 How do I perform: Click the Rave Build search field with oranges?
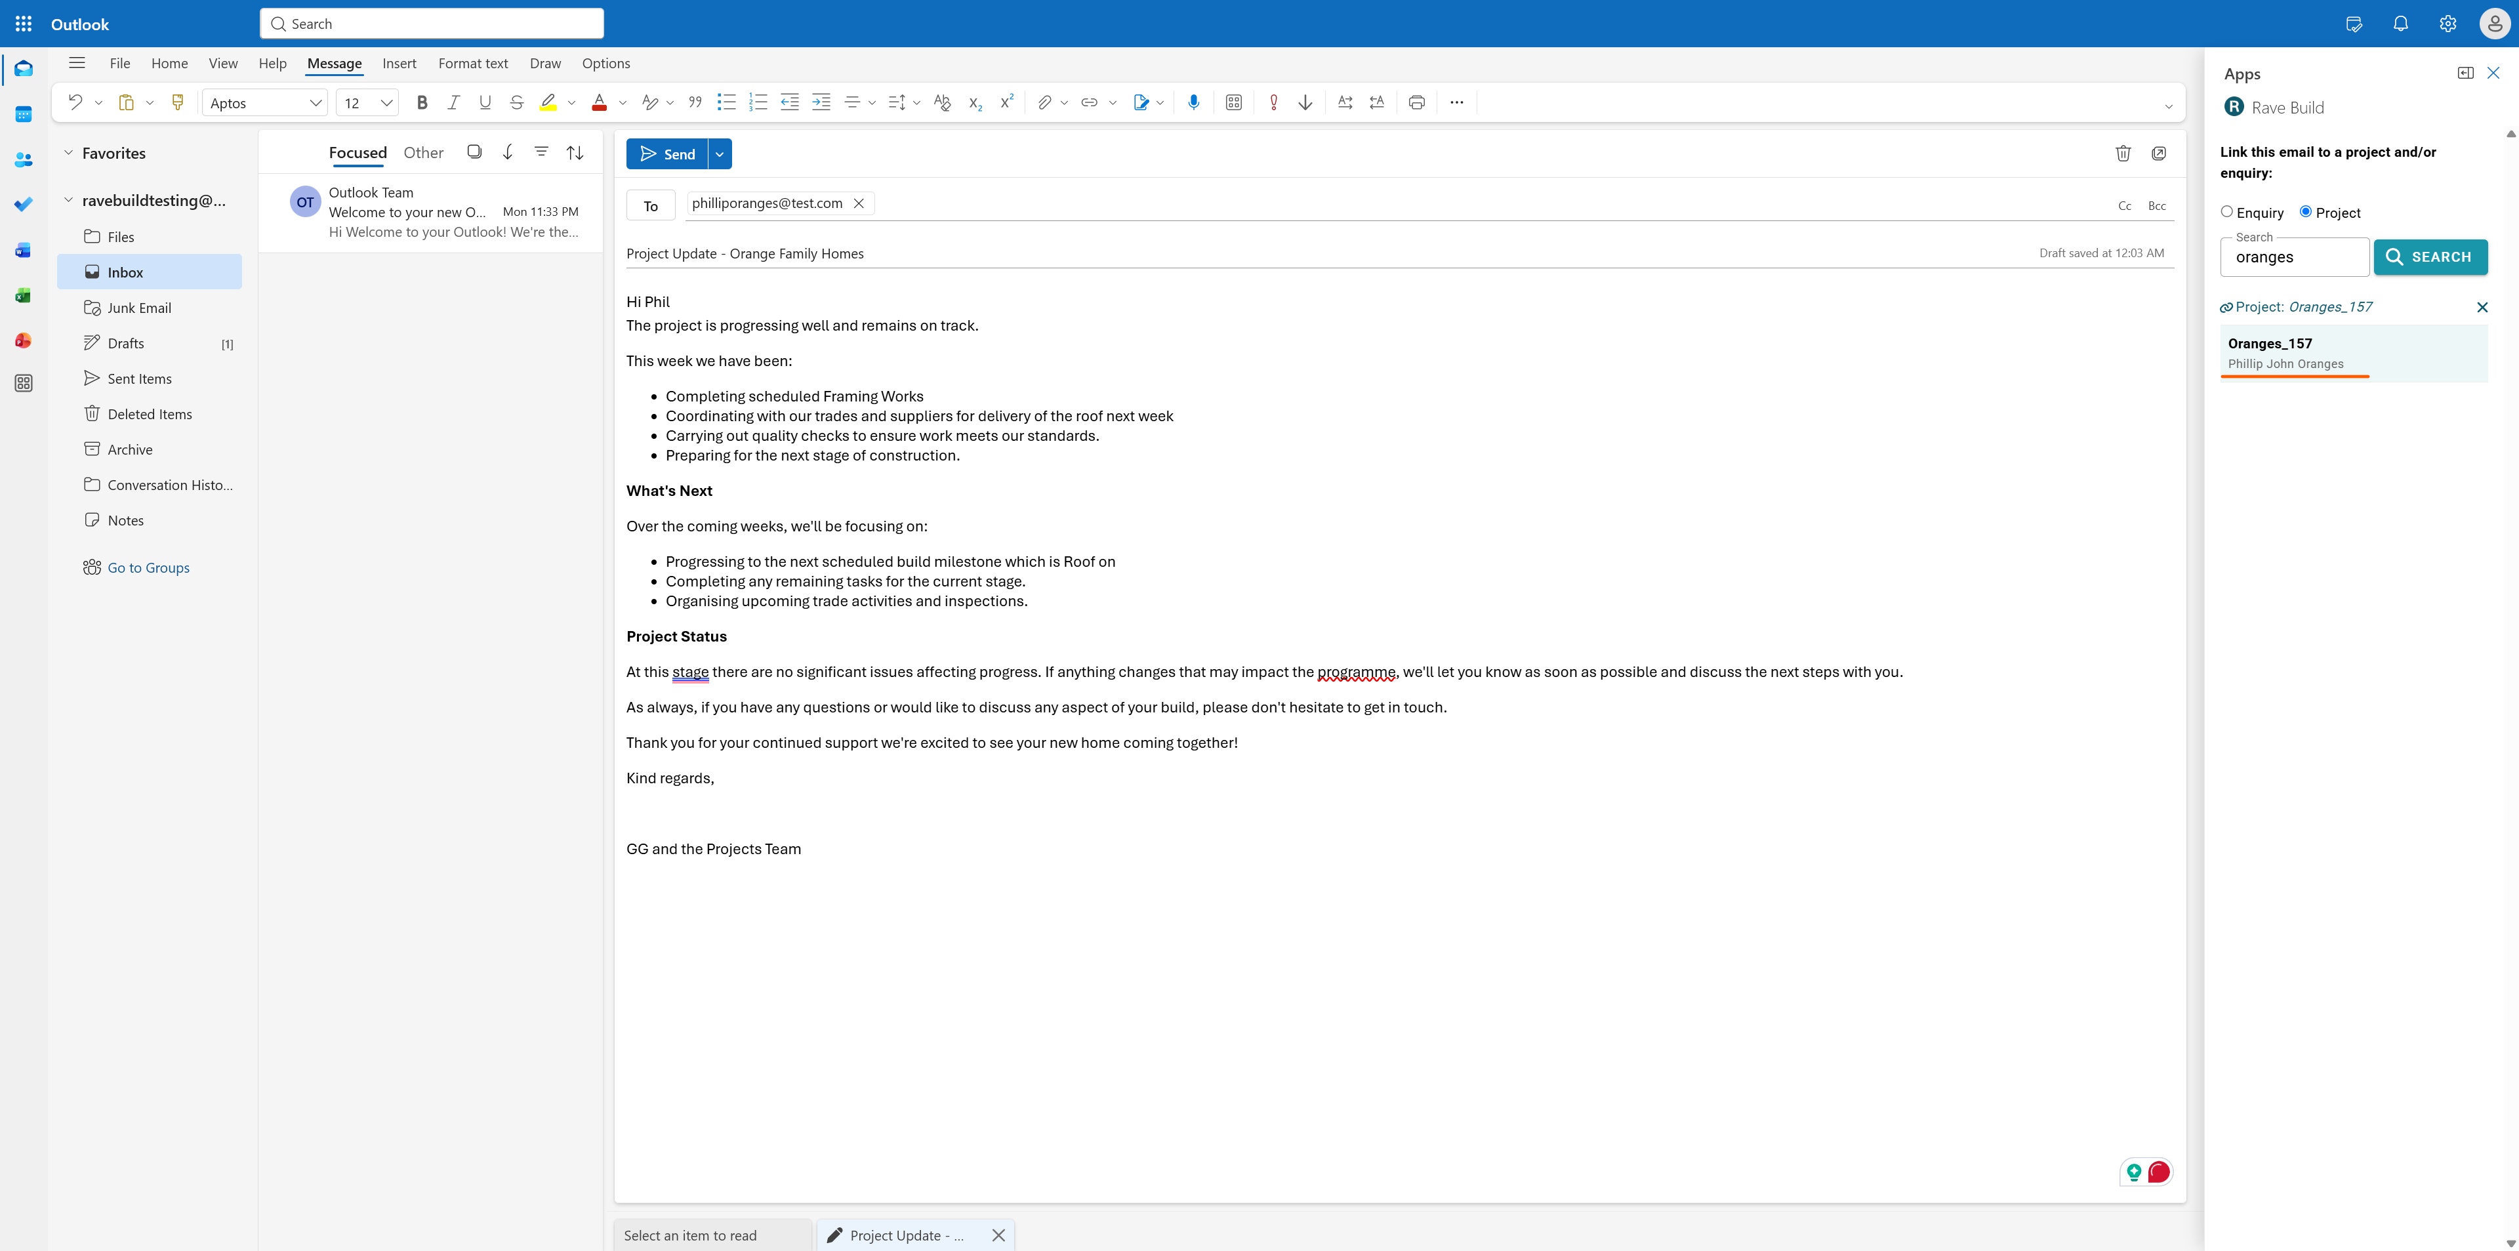(x=2294, y=257)
